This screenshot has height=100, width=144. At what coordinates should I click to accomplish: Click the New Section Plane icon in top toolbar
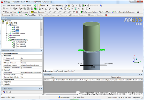[66, 6]
